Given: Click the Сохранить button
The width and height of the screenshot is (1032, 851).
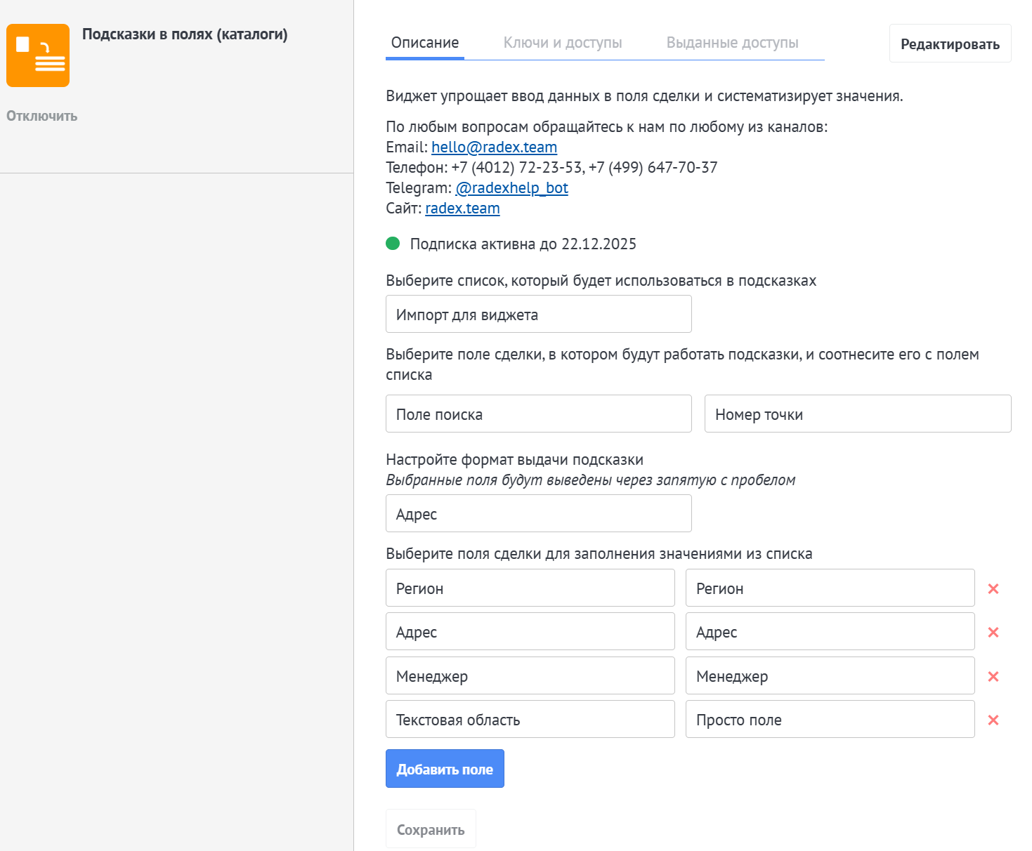Looking at the screenshot, I should [431, 829].
